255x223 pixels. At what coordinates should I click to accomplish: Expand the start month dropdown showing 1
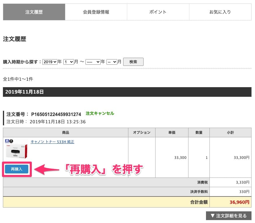click(x=68, y=62)
